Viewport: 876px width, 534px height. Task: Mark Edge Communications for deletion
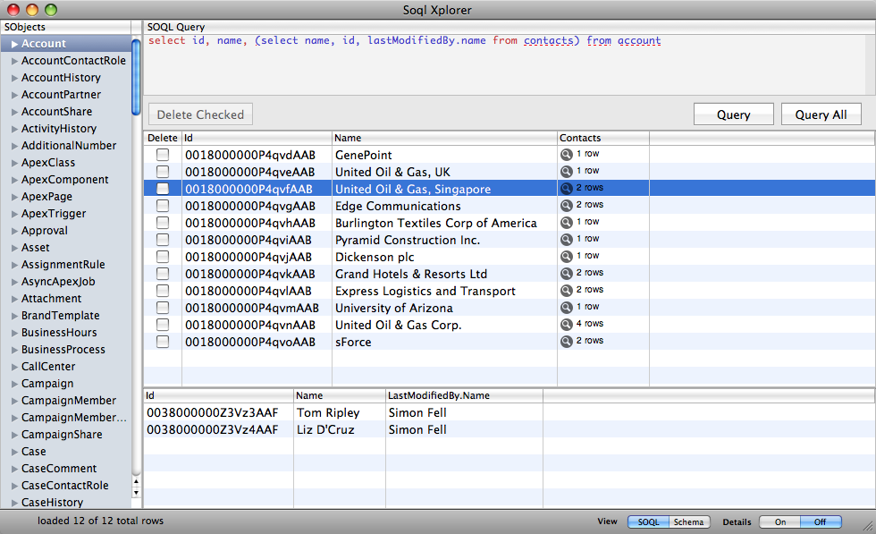(163, 205)
